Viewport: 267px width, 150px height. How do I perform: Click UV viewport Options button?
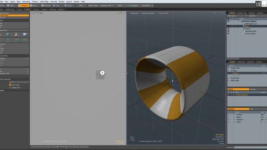coord(37,13)
